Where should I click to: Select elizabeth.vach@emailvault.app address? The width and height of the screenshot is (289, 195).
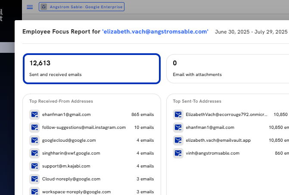[218, 140]
